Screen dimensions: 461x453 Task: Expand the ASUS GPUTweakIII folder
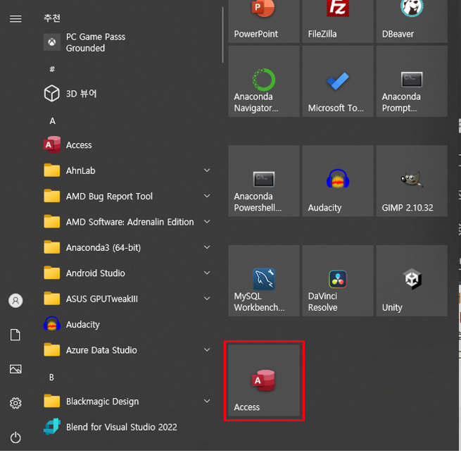pos(128,299)
